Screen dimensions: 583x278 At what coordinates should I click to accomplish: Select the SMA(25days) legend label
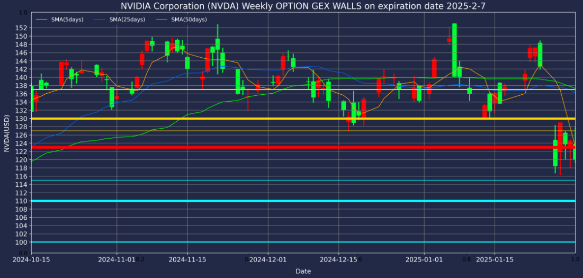click(x=127, y=19)
